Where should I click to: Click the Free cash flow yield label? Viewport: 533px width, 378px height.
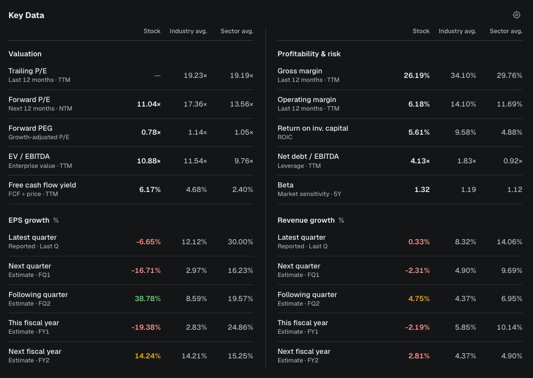tap(42, 185)
